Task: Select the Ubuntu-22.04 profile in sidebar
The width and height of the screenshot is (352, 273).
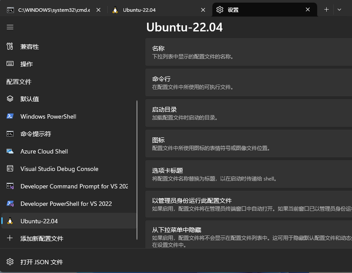Action: click(x=68, y=221)
